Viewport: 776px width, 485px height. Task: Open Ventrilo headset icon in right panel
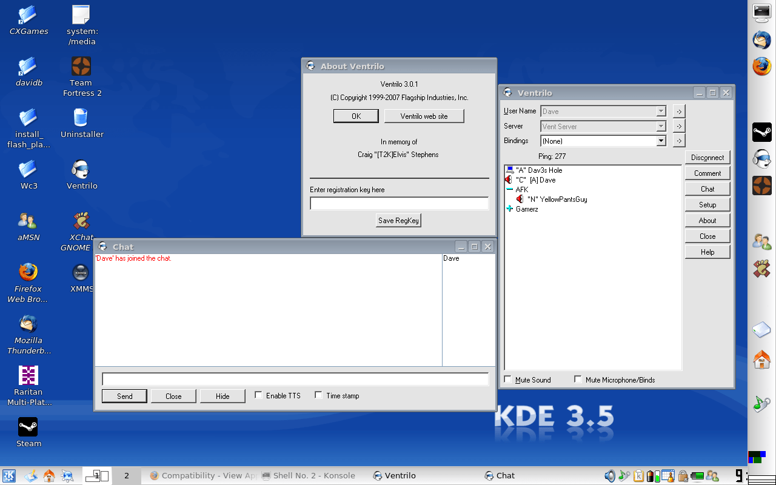tap(761, 158)
